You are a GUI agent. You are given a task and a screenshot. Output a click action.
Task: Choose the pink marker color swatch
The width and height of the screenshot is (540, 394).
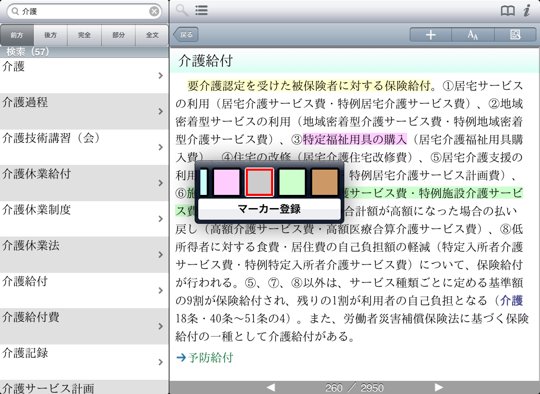[227, 182]
